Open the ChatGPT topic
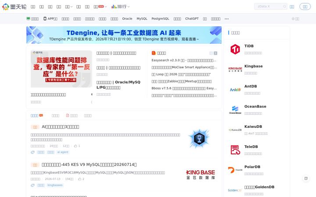Screen dimensions: 316x197 tap(192, 18)
